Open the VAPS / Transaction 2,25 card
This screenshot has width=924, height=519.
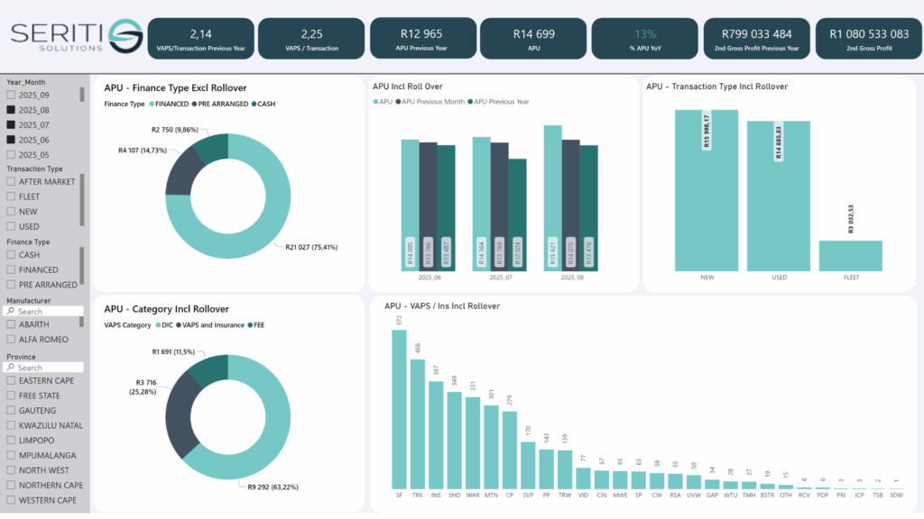(311, 38)
